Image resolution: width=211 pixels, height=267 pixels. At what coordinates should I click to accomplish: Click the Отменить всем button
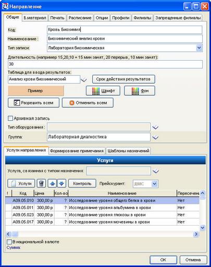88,103
